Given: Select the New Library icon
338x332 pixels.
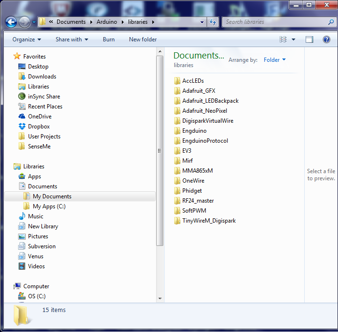Looking at the screenshot, I should (22, 226).
